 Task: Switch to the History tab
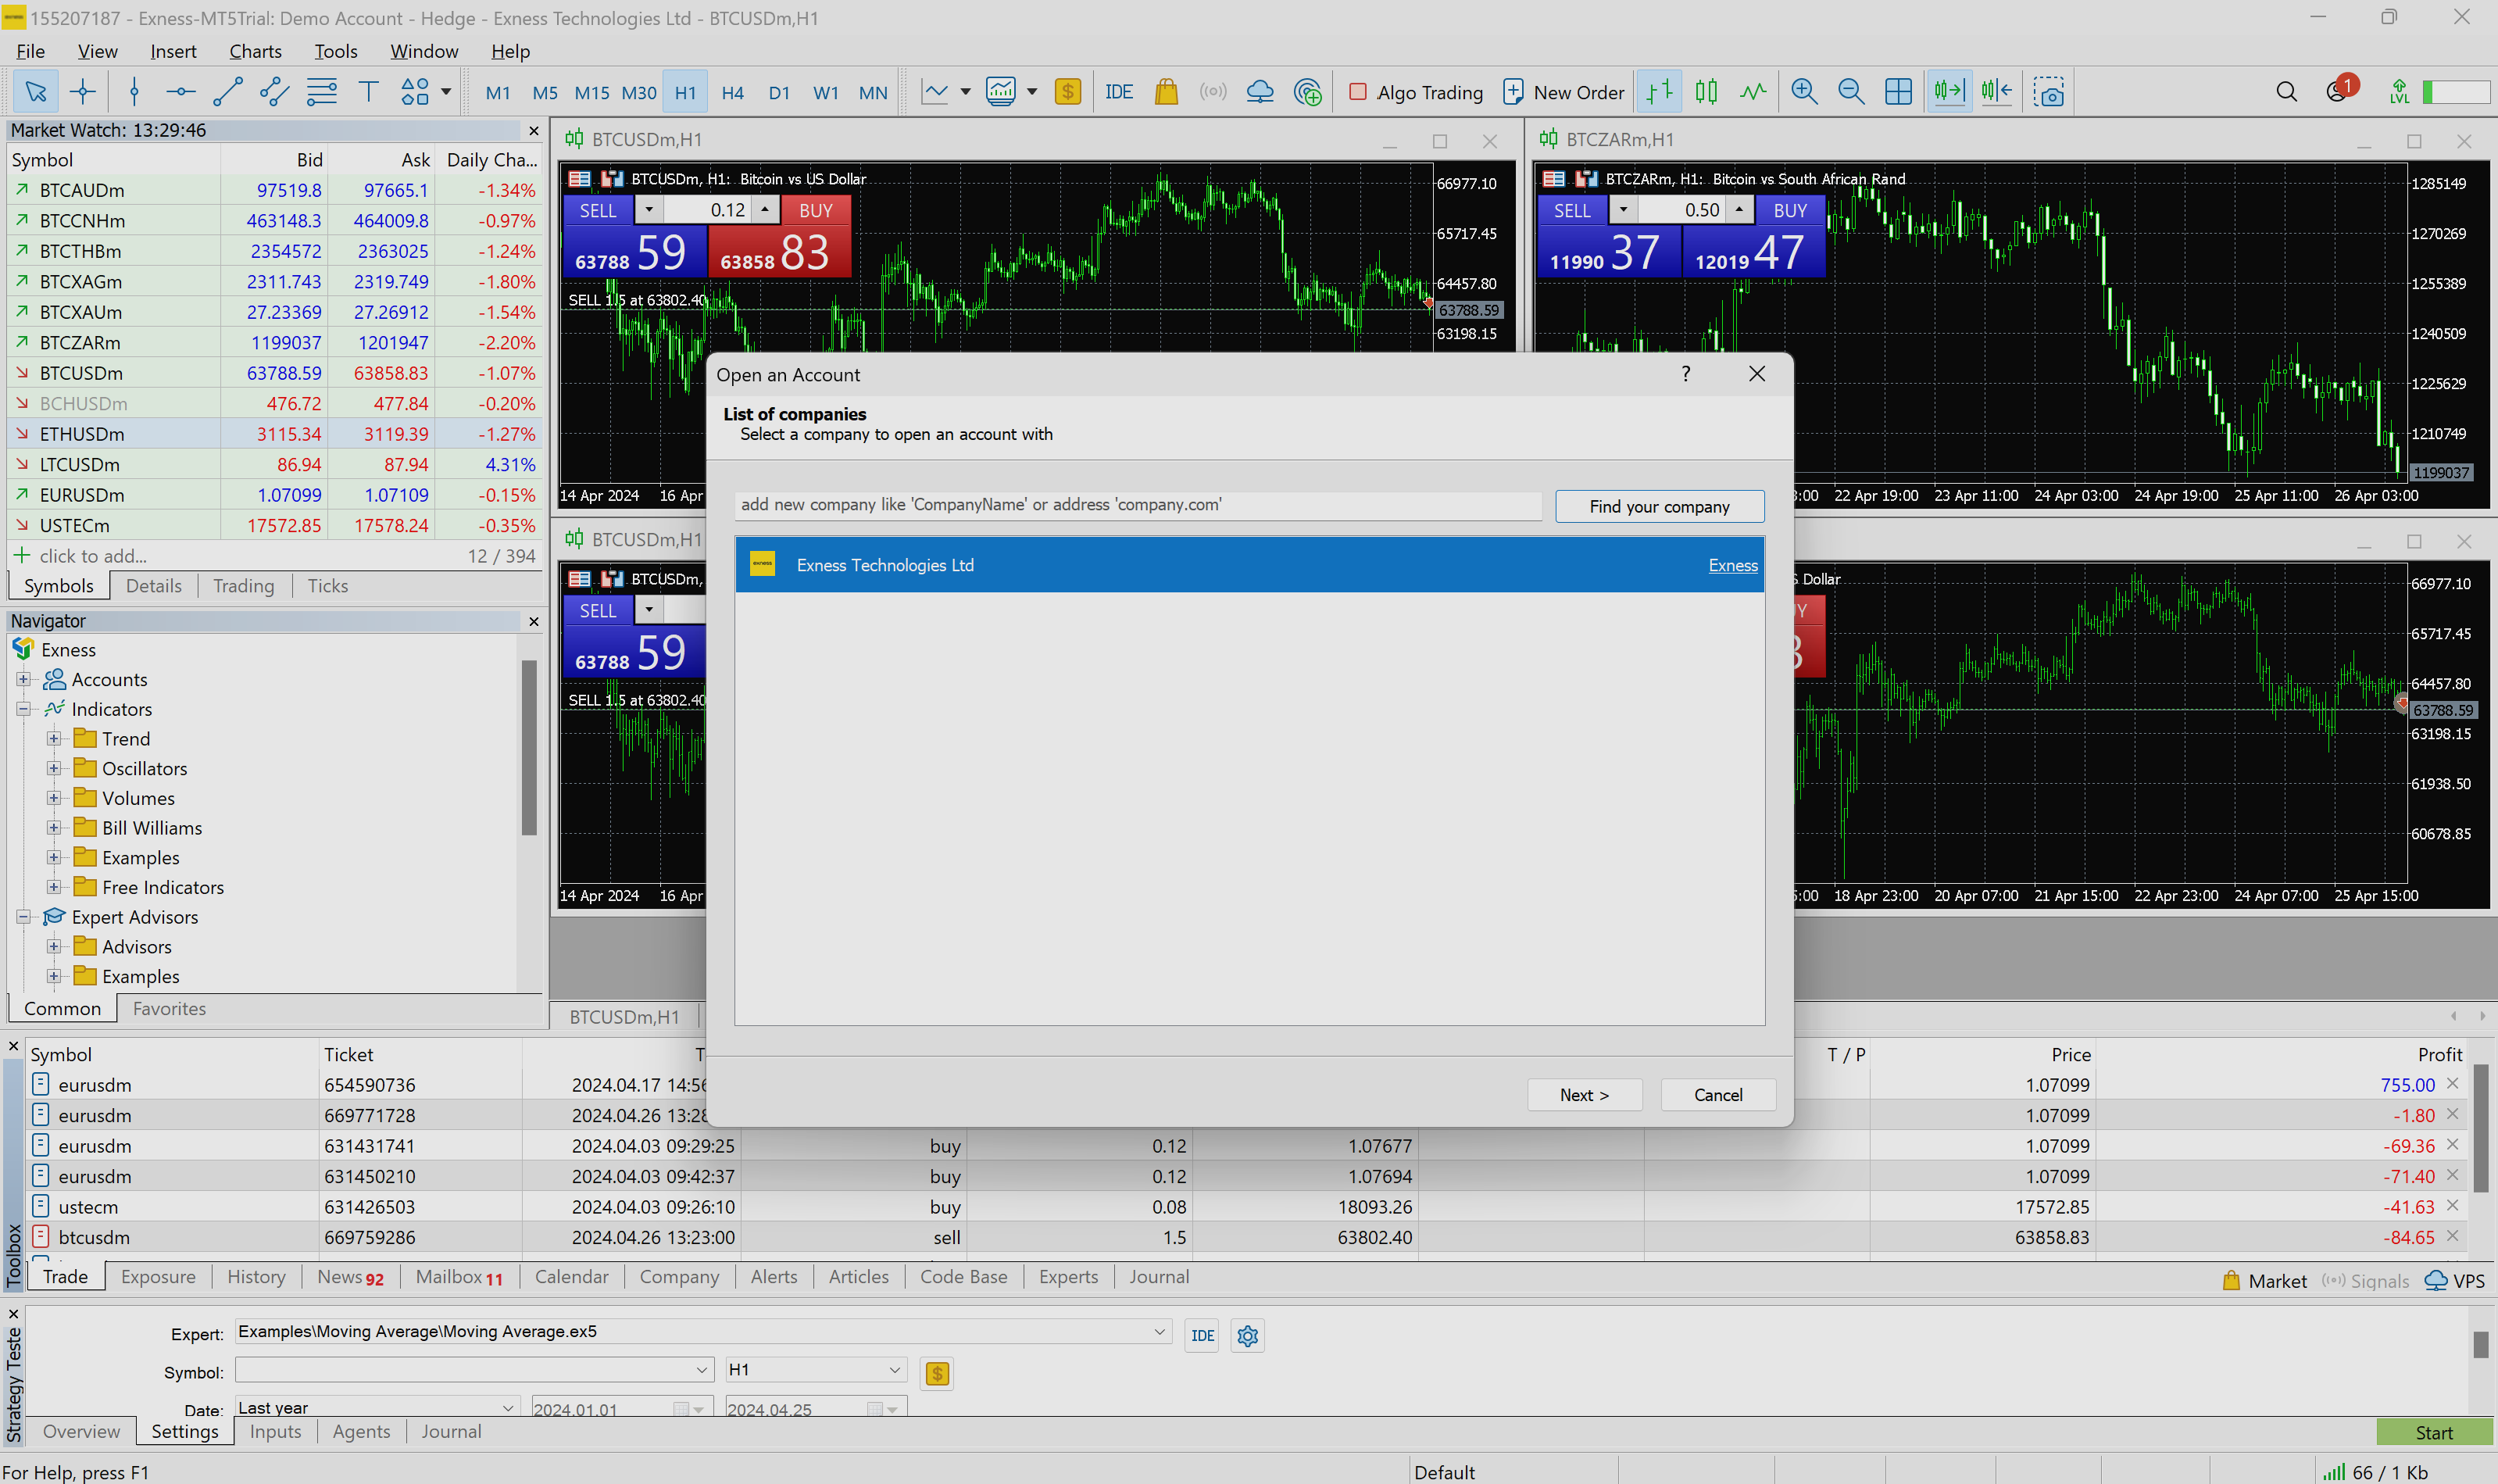(x=255, y=1275)
